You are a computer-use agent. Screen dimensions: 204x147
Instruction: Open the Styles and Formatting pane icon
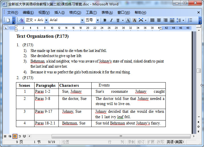tap(21, 20)
